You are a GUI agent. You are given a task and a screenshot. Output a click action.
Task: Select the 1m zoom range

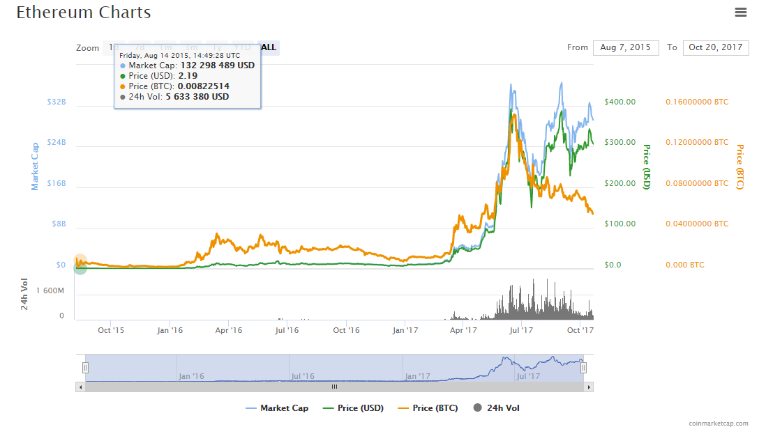(x=165, y=47)
